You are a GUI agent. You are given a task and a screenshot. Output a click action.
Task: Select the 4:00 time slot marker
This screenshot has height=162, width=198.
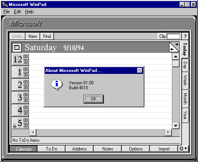(x=26, y=108)
